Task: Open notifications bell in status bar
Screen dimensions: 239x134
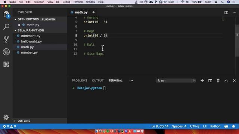Action: [x=233, y=127]
